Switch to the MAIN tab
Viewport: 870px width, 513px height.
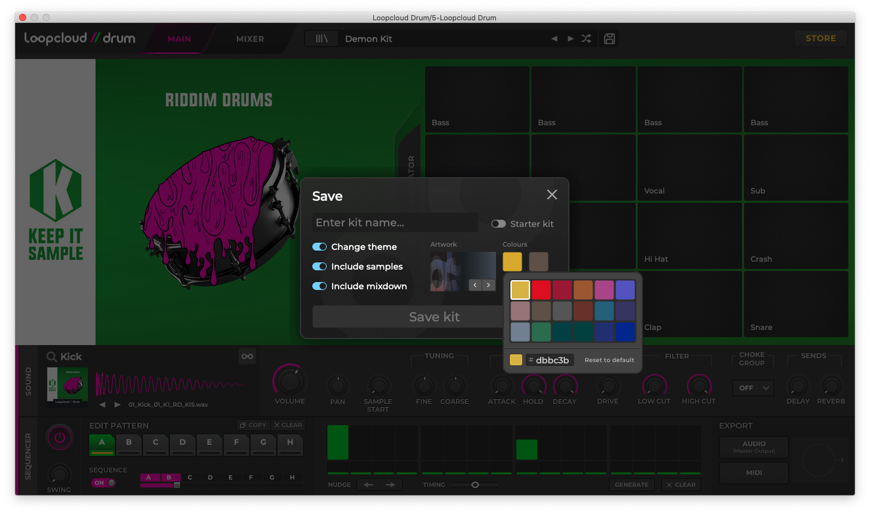(x=179, y=39)
